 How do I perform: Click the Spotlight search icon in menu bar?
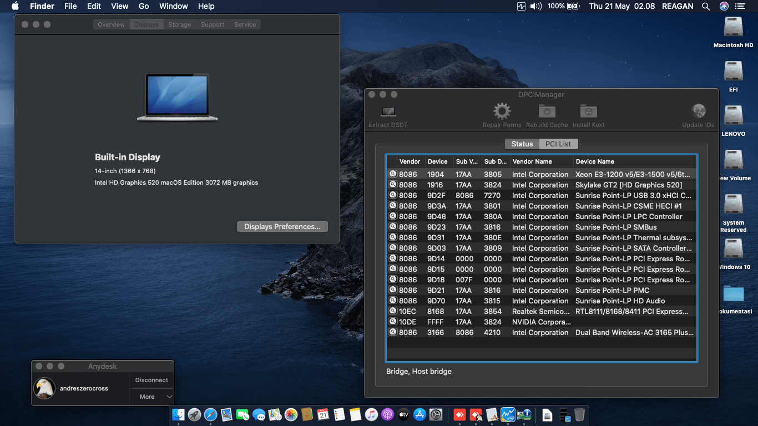tap(706, 6)
